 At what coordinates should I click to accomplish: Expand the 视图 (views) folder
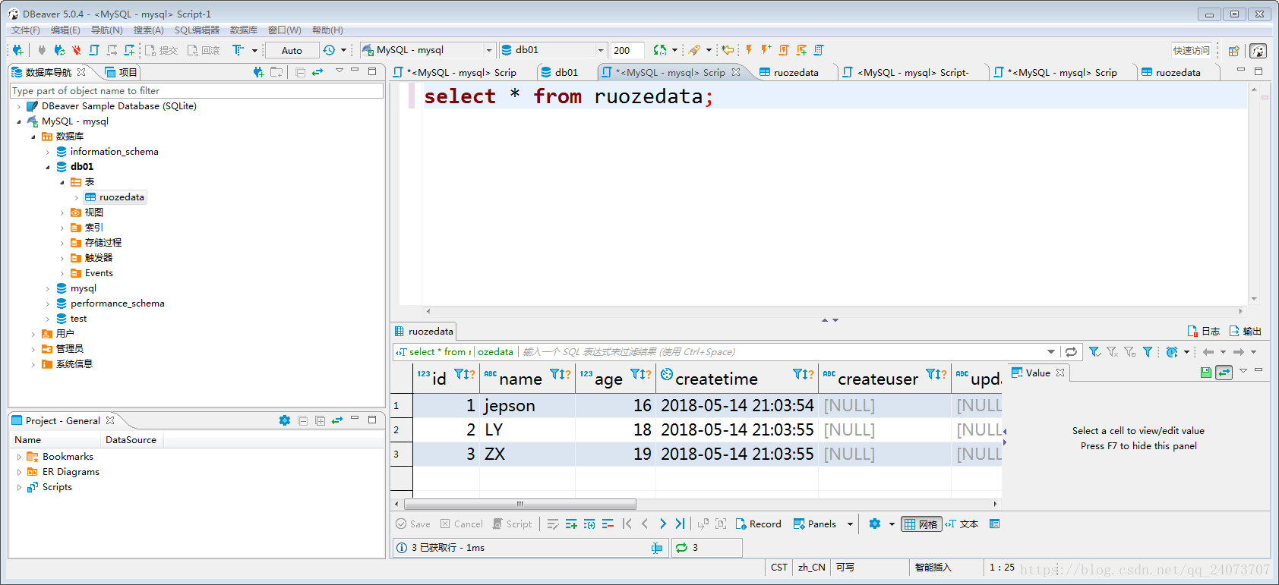coord(62,212)
